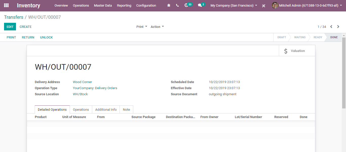Open the Configuration menu

(x=146, y=5)
